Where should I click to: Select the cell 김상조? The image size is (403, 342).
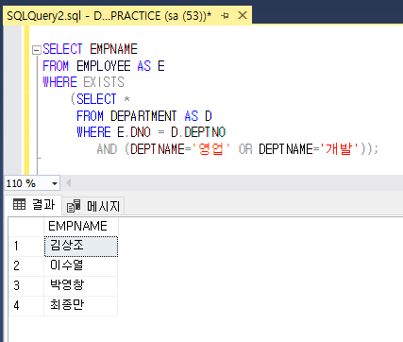pyautogui.click(x=81, y=247)
